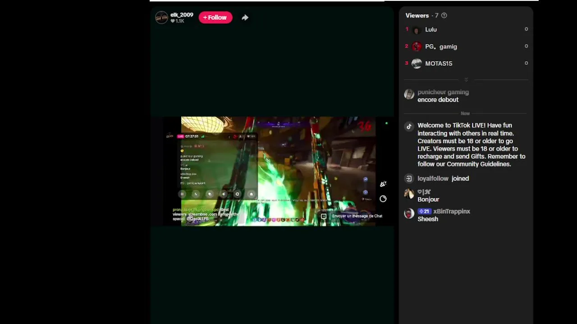Click the party popper icon on video

pyautogui.click(x=383, y=184)
